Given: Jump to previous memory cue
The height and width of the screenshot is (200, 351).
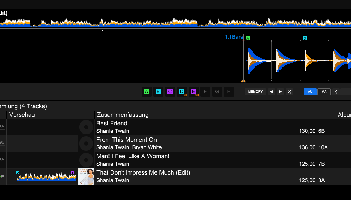Looking at the screenshot, I should (x=271, y=92).
